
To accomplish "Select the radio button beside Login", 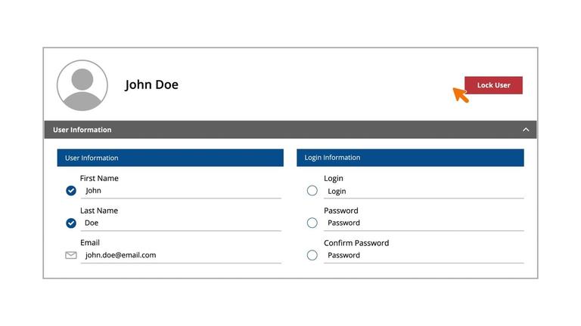I will click(312, 191).
